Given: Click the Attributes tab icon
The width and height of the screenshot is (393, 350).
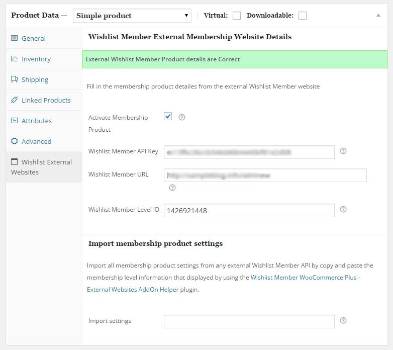Looking at the screenshot, I should (14, 120).
